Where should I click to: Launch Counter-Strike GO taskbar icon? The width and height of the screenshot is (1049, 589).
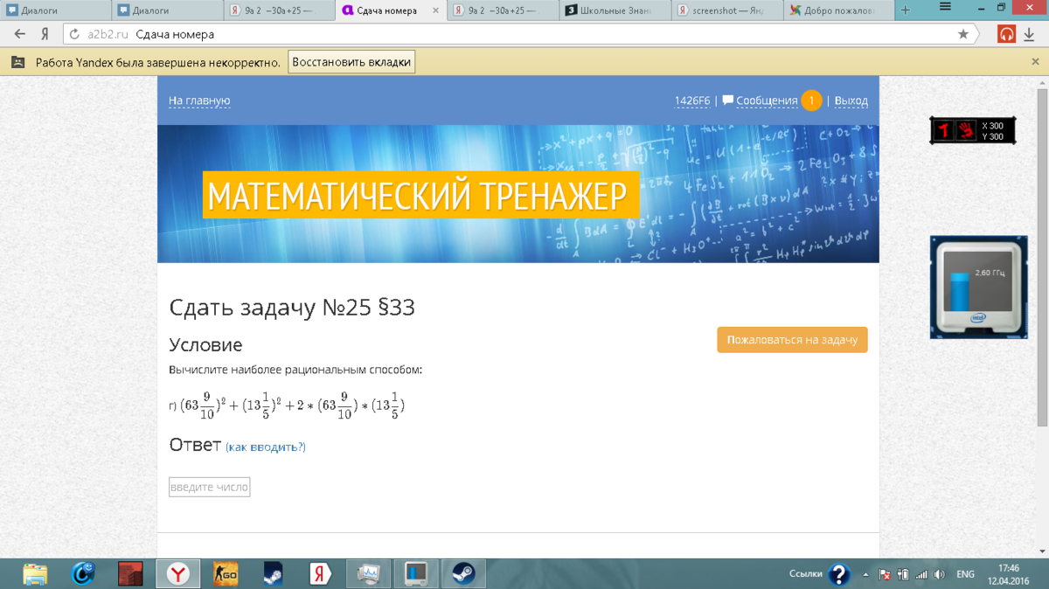[226, 573]
